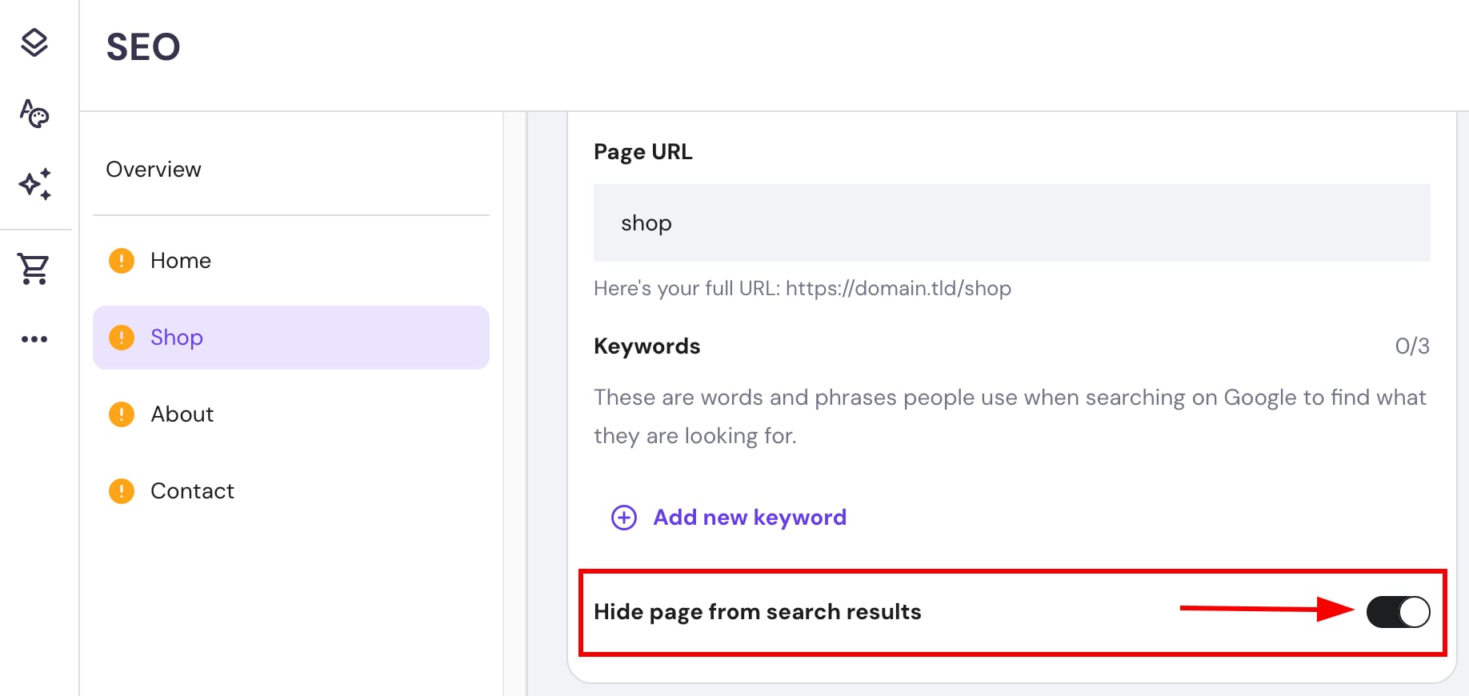1469x696 pixels.
Task: Open the More options ellipsis icon
Action: 34,338
